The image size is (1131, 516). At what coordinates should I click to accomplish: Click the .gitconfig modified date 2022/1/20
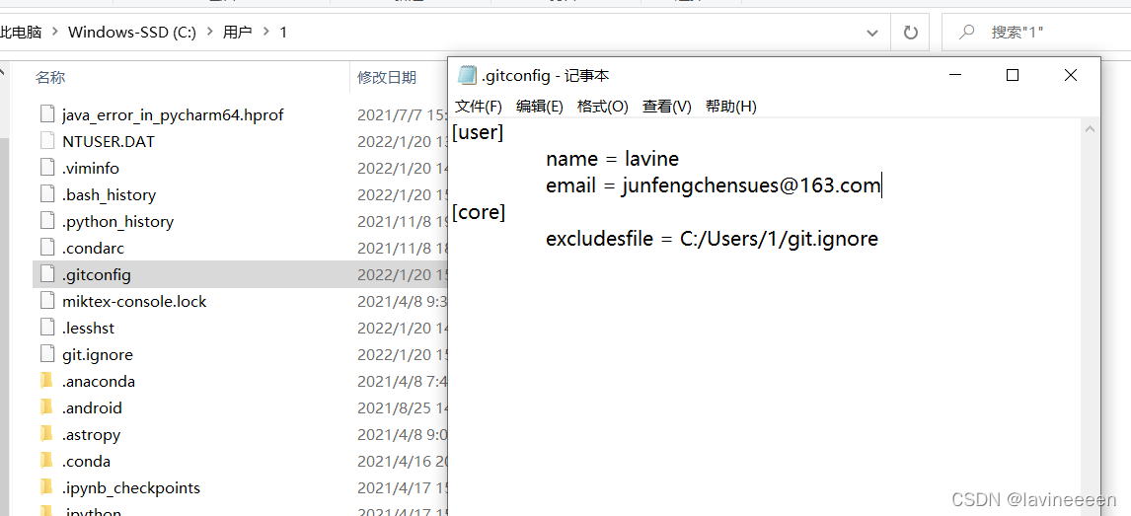click(x=402, y=275)
